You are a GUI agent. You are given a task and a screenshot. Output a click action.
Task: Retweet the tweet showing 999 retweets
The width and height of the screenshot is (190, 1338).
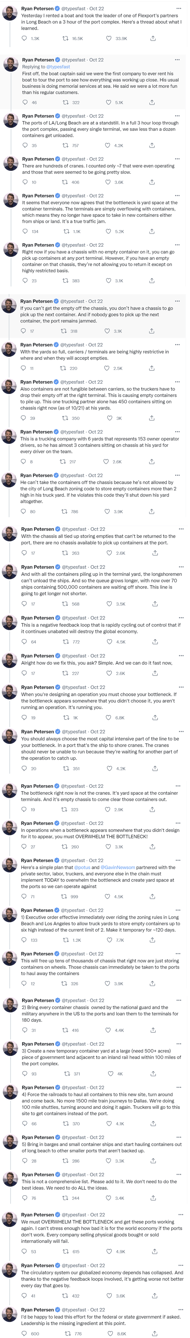pos(64,897)
